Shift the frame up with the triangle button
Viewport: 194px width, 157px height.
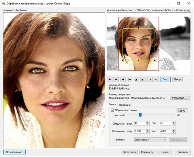tap(136, 79)
